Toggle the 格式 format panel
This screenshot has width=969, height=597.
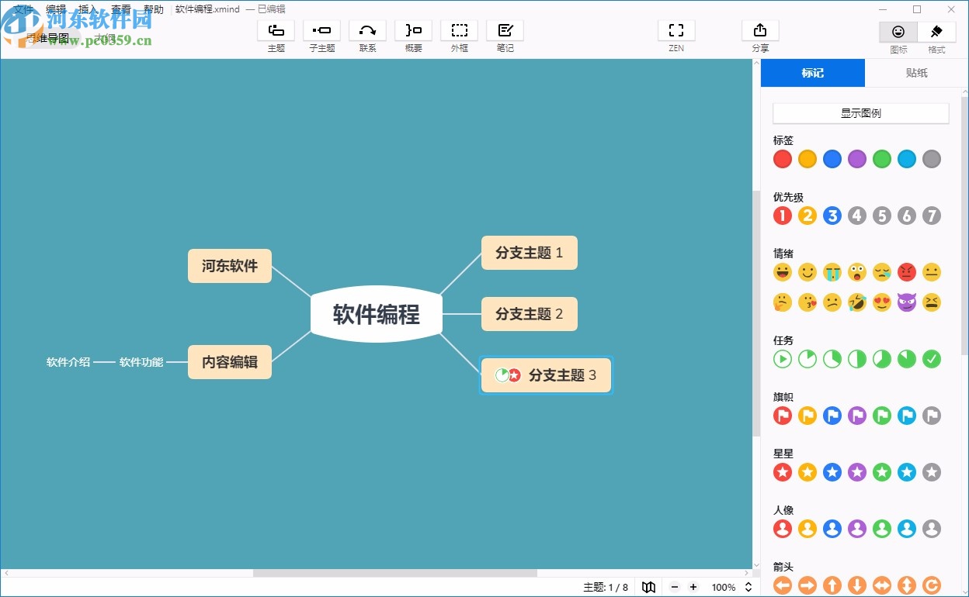(x=936, y=35)
